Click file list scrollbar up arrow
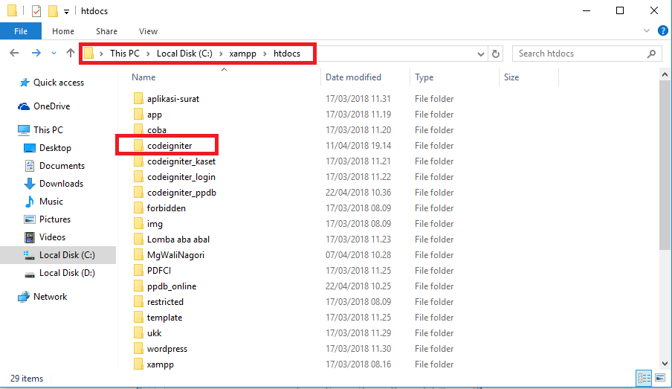The width and height of the screenshot is (672, 389). click(665, 74)
